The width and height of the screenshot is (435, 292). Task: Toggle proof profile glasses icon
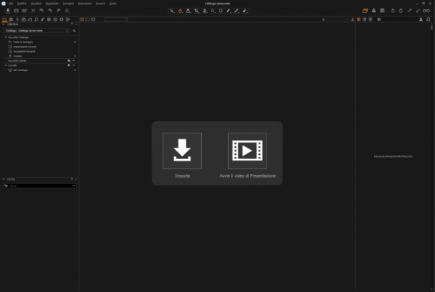coord(426,11)
